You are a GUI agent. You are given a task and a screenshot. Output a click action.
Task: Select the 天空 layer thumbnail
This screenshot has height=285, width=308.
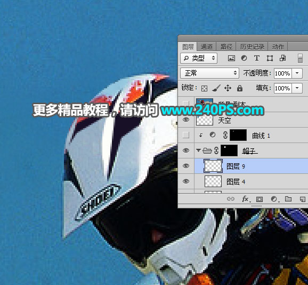click(x=205, y=120)
